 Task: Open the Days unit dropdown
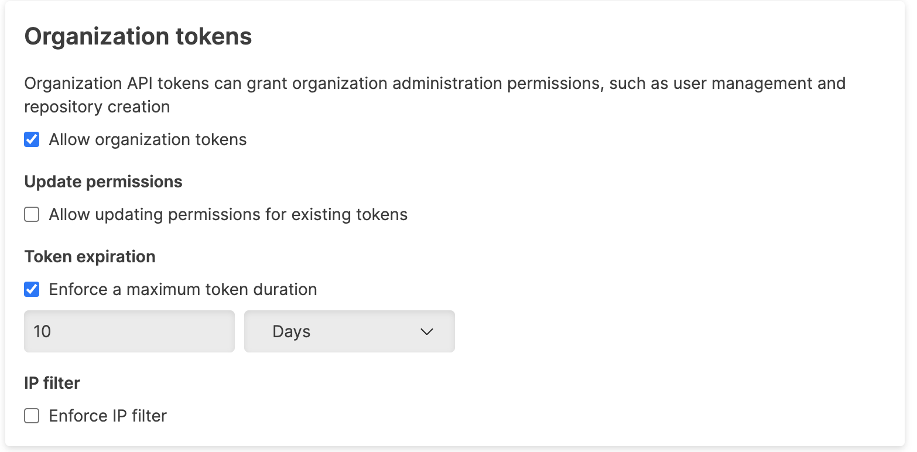click(x=349, y=331)
